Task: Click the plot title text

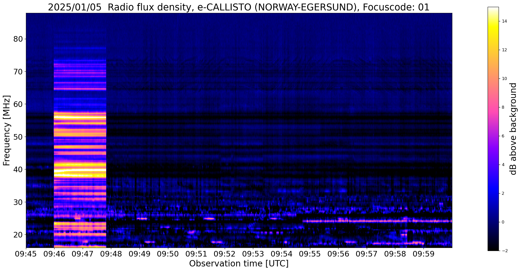Action: pos(239,7)
